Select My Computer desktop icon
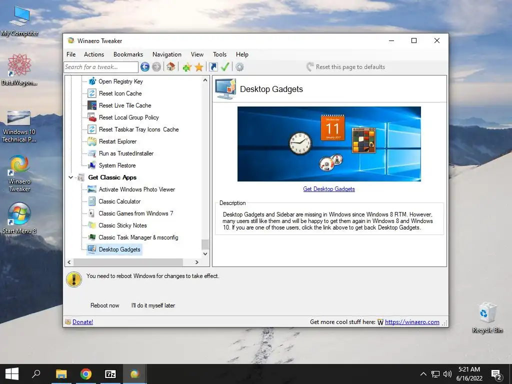The image size is (512, 384). click(x=19, y=21)
